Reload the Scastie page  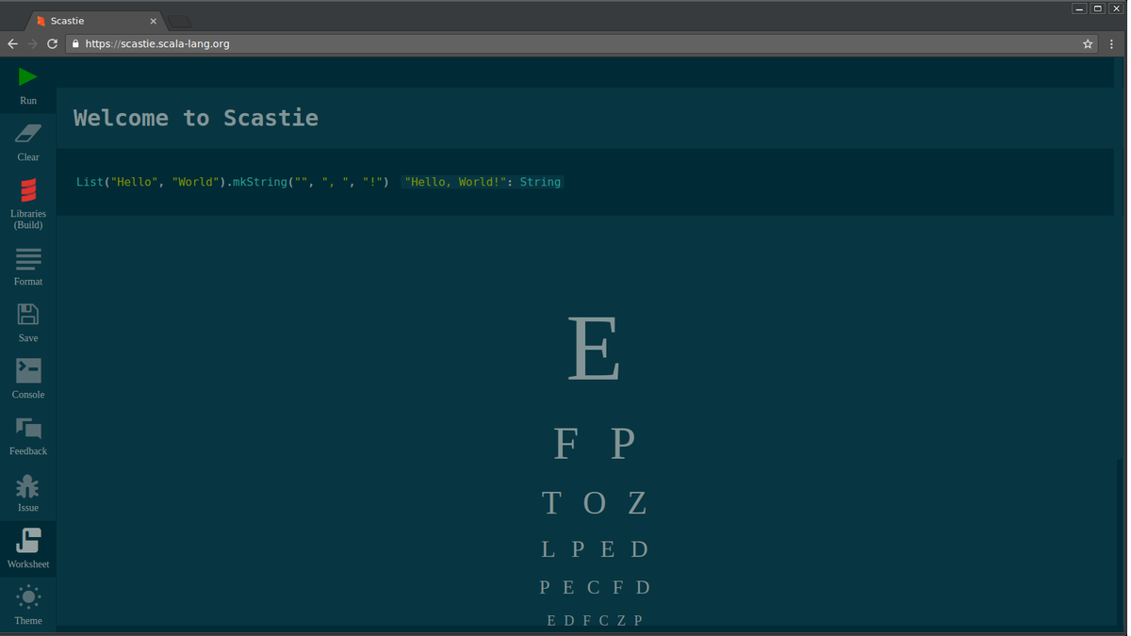[x=52, y=43]
